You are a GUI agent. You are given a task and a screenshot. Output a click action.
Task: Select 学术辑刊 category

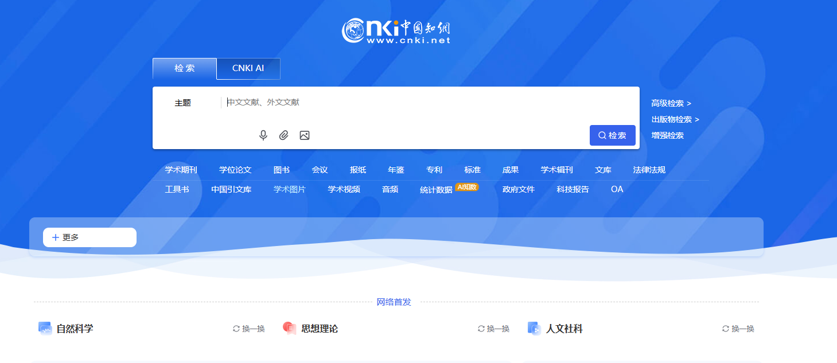coord(557,170)
